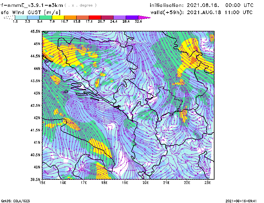The width and height of the screenshot is (264, 203).
Task: Click the 16E longitude label
Action: 63,183
